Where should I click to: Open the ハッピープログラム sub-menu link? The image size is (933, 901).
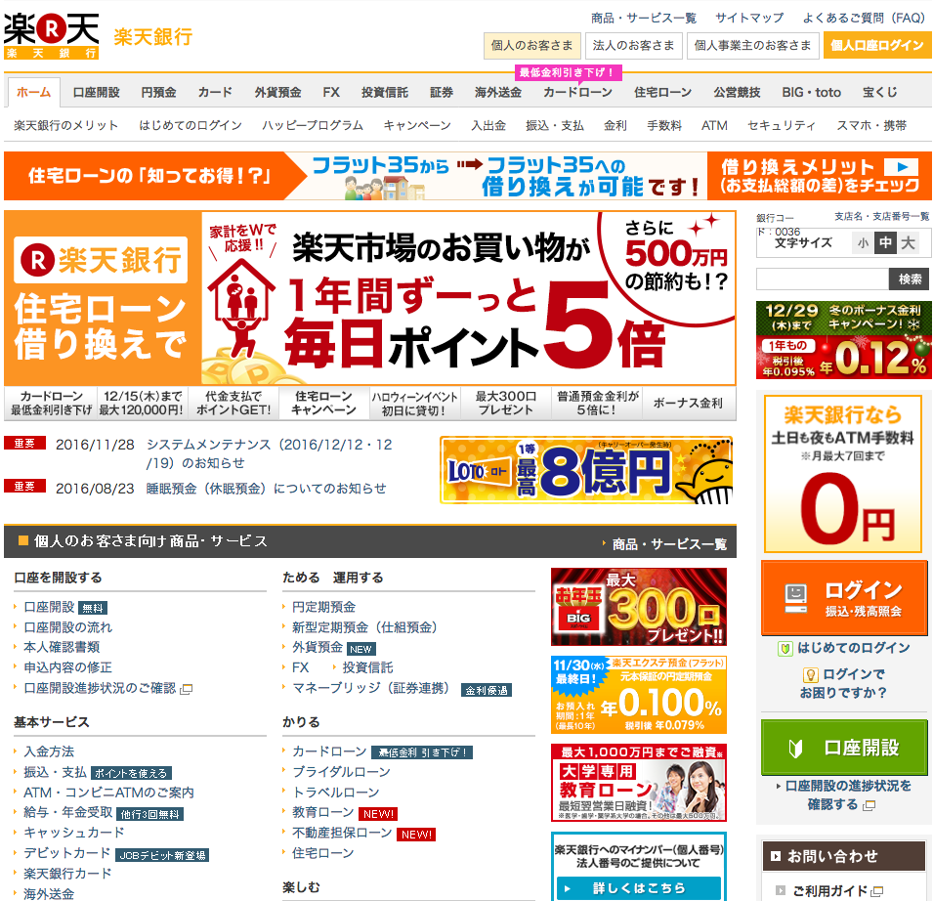[313, 125]
